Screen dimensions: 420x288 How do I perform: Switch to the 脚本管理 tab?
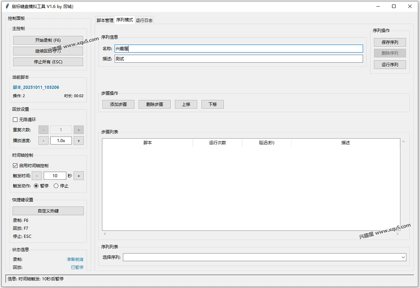click(x=105, y=20)
